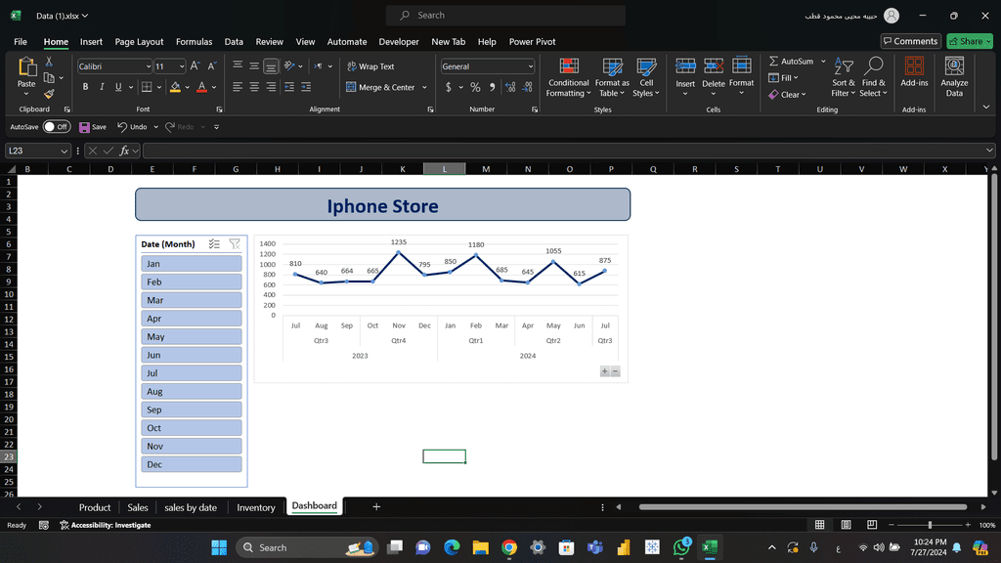Switch to the Inventory sheet tab

pyautogui.click(x=255, y=507)
